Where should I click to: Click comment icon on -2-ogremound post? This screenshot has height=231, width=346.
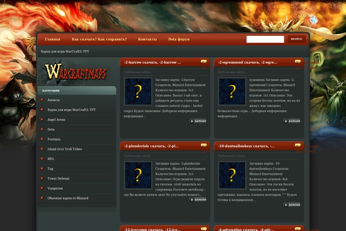(298, 61)
